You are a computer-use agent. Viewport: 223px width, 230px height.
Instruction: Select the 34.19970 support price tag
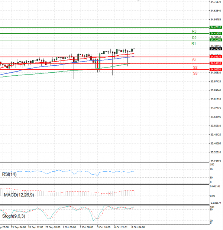click(x=216, y=57)
